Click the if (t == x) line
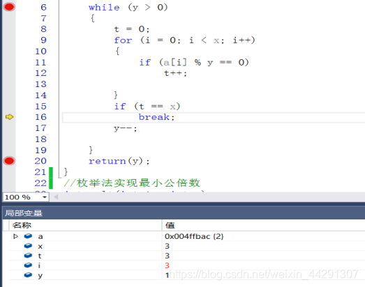 pos(147,106)
